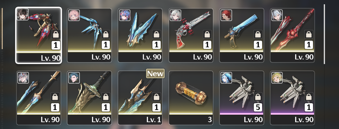
Task: Select the blue crystal claw weapon card
Action: 90,35
